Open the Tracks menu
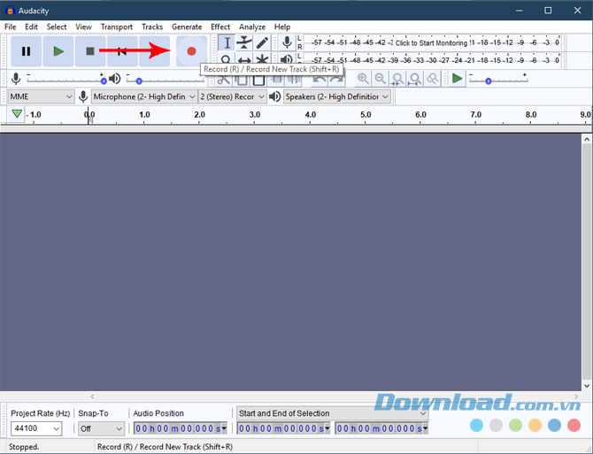The image size is (593, 454). pos(152,27)
